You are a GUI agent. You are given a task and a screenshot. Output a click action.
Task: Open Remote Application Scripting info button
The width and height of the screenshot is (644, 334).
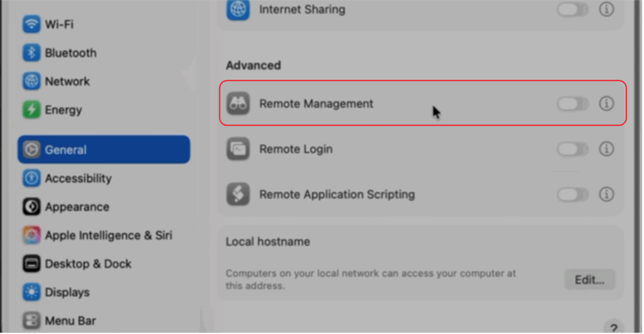pyautogui.click(x=606, y=194)
